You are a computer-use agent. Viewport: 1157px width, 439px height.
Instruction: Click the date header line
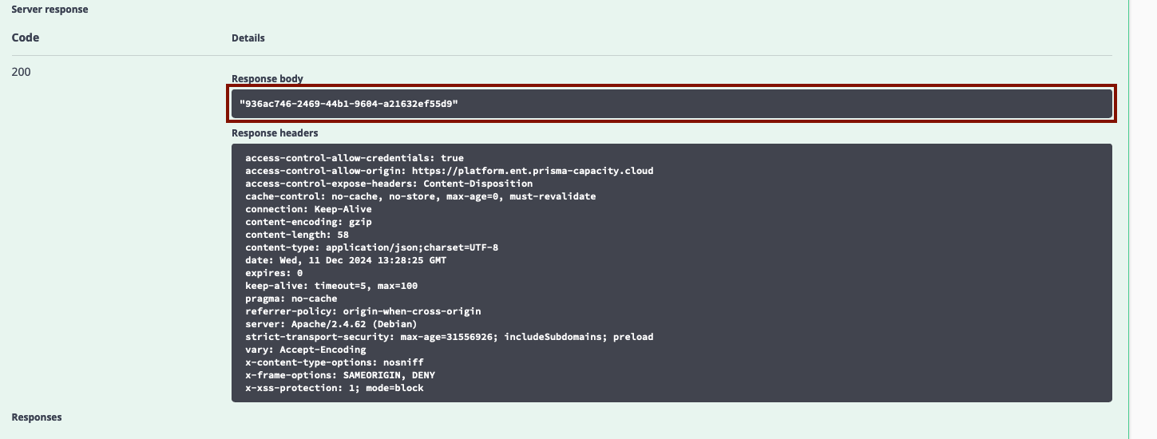coord(346,260)
